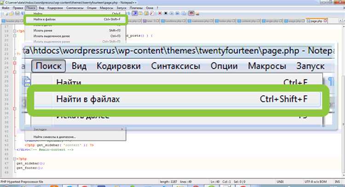Click the UNIX line-ending status entry
This screenshot has height=187, width=345.
coord(280,182)
